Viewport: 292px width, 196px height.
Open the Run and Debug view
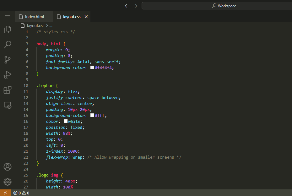pos(8,75)
